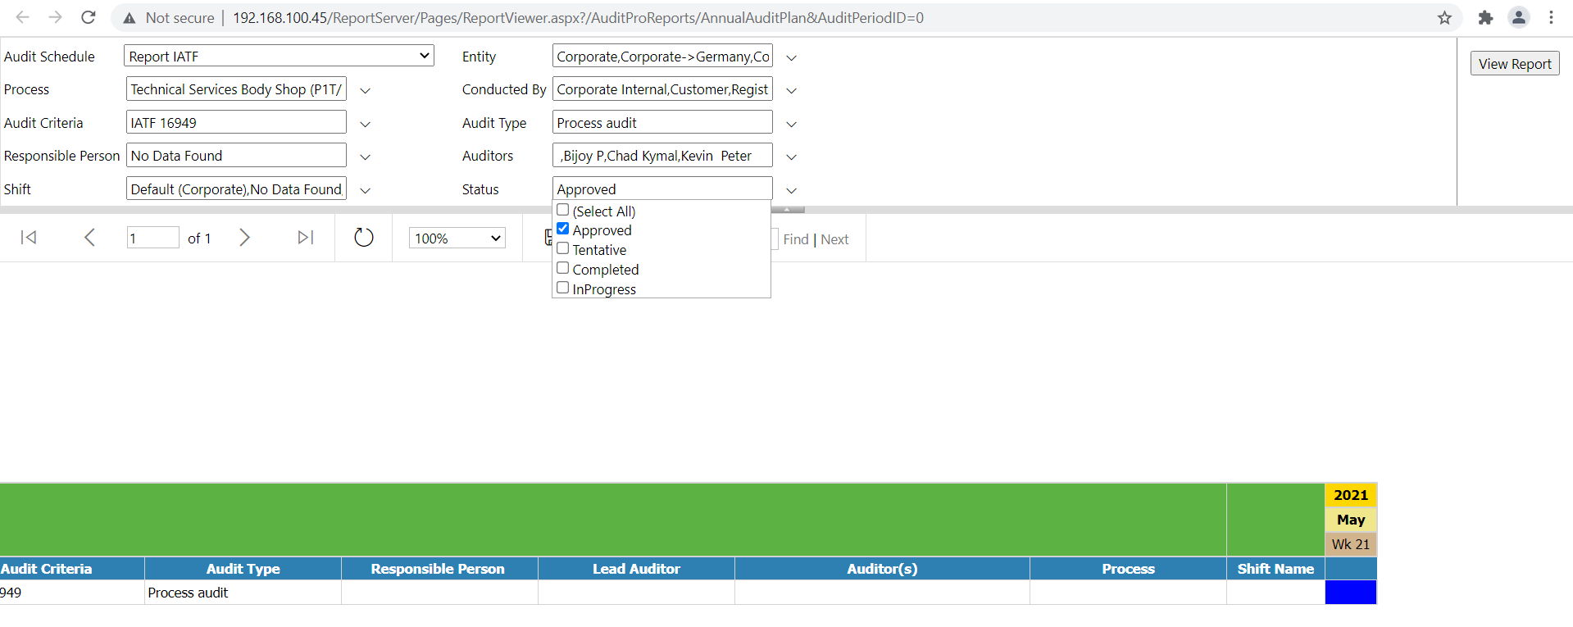Viewport: 1573px width, 627px height.
Task: Expand the Auditors parameter chevron
Action: [792, 157]
